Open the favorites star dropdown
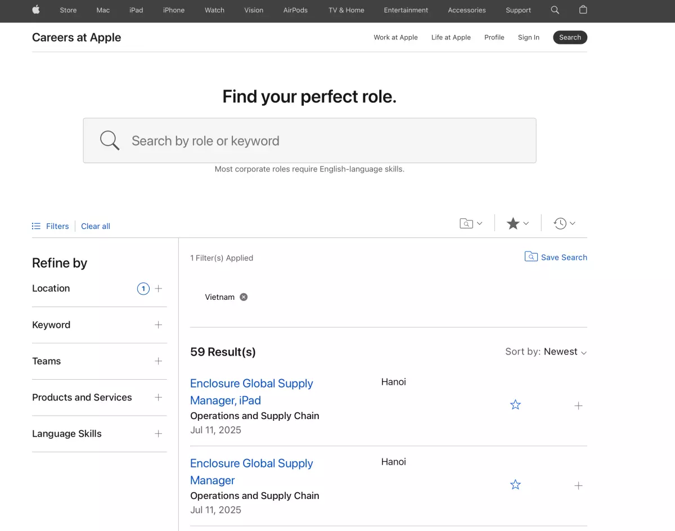 pos(517,223)
